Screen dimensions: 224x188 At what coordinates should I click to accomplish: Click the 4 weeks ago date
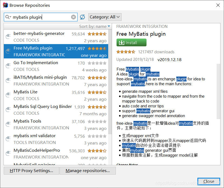[94, 70]
